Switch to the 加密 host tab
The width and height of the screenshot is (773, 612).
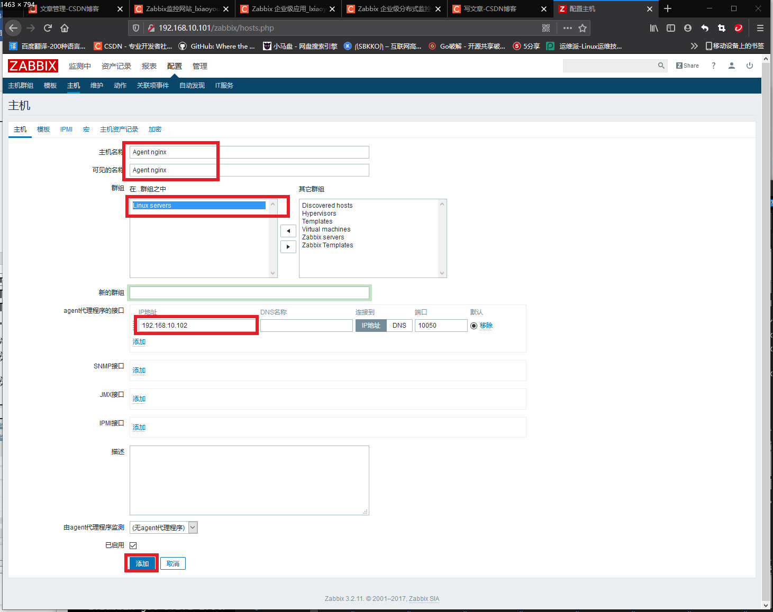pyautogui.click(x=155, y=129)
